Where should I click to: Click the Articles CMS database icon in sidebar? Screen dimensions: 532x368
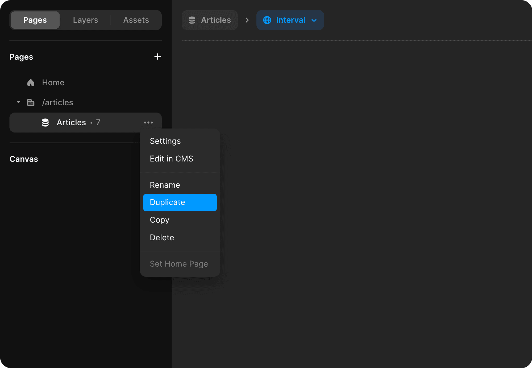pos(45,122)
